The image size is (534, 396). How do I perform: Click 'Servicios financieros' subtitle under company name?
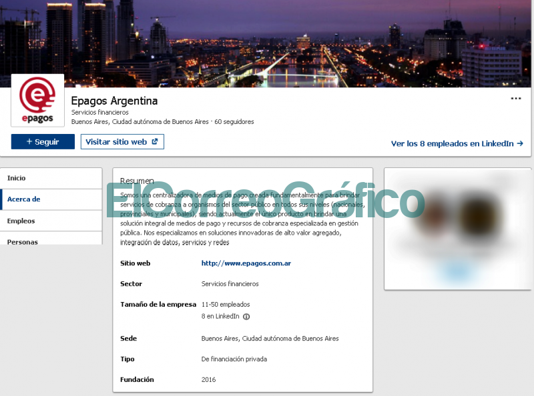99,112
